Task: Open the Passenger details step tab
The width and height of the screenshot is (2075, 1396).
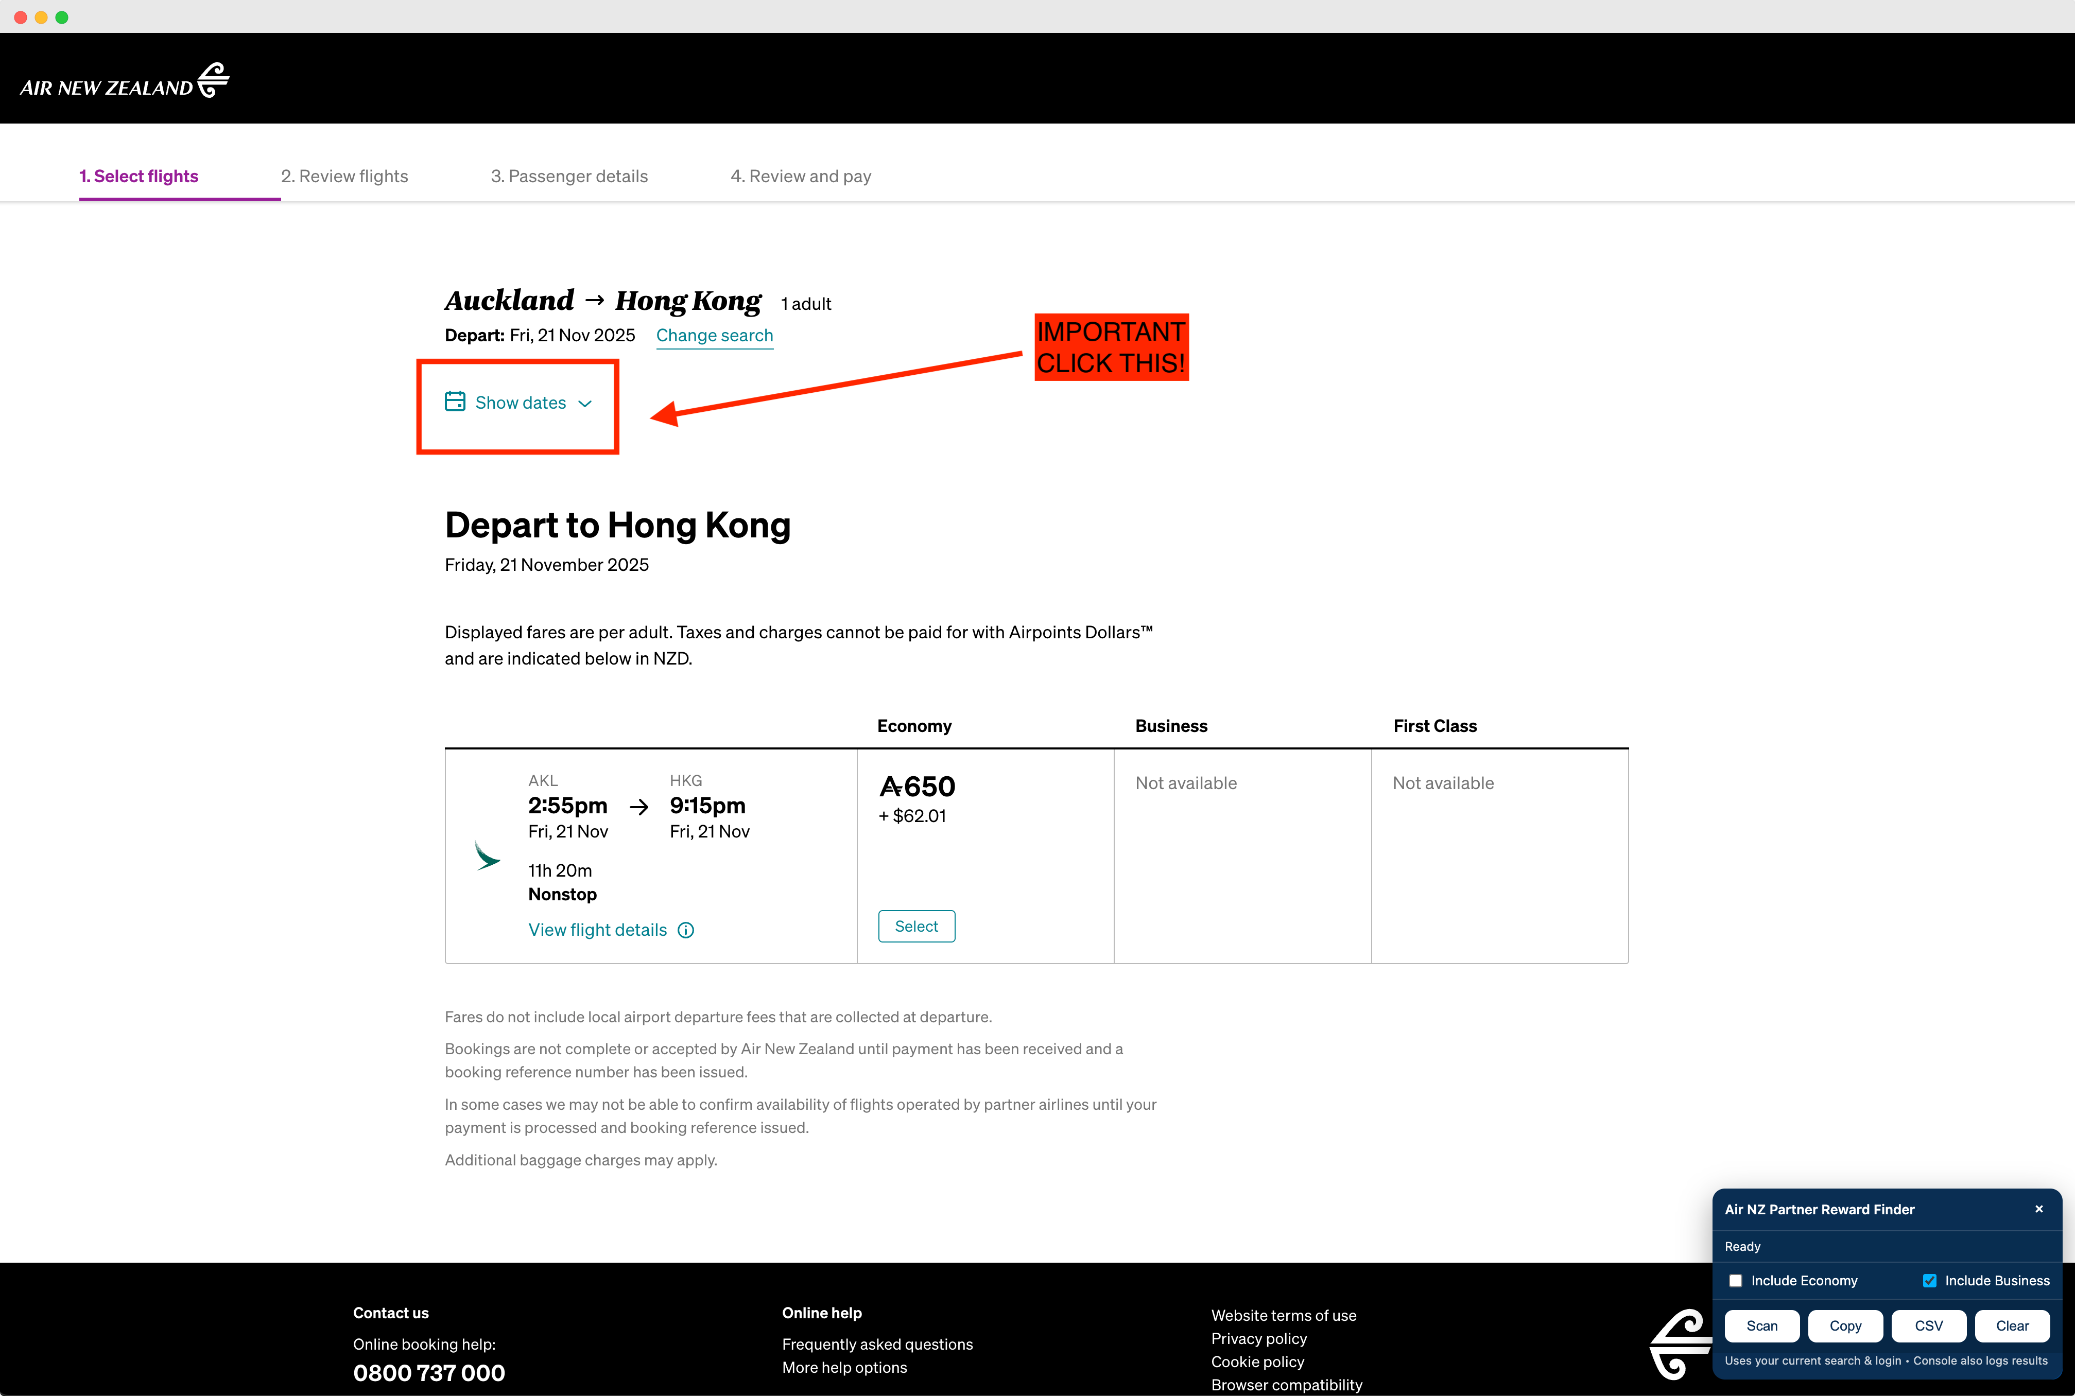Action: (x=569, y=176)
